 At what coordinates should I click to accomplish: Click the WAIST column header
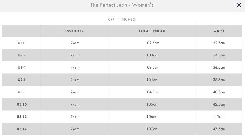click(219, 31)
